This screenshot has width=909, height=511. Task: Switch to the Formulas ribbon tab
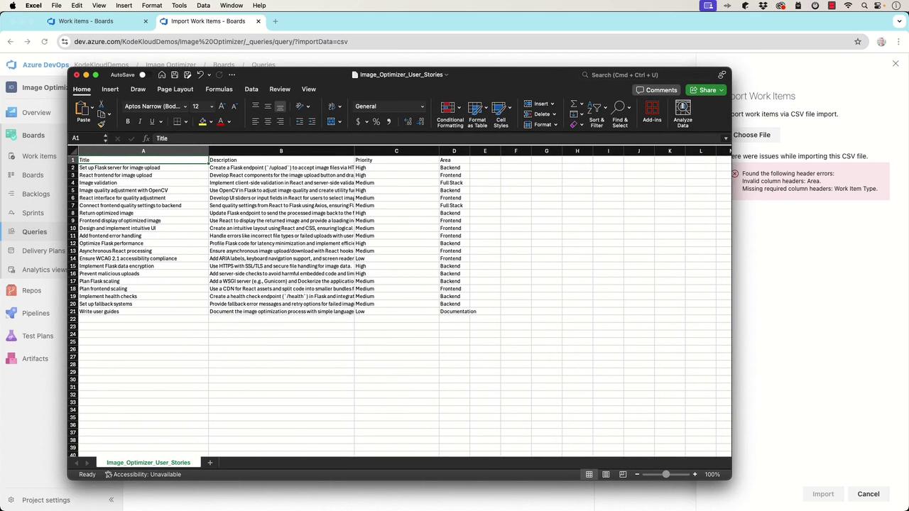[x=219, y=89]
